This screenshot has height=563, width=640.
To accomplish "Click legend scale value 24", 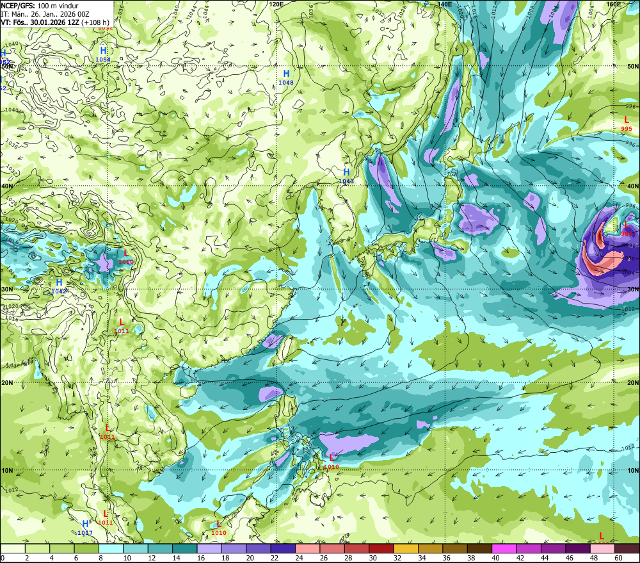I will (x=299, y=558).
